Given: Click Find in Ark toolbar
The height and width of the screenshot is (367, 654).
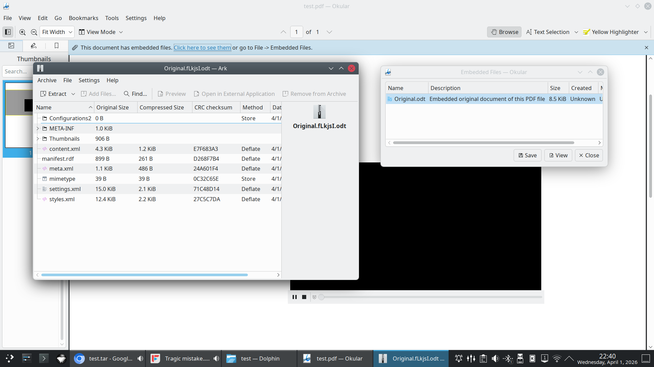Looking at the screenshot, I should click(136, 94).
